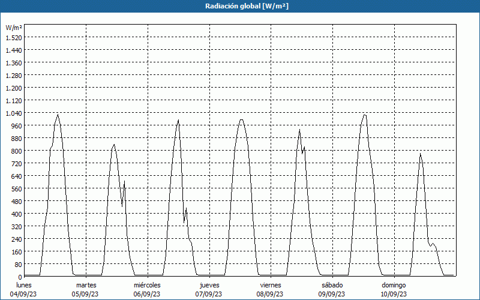Click the 480 y-axis label
Viewport: 480px width, 300px height.
click(17, 202)
